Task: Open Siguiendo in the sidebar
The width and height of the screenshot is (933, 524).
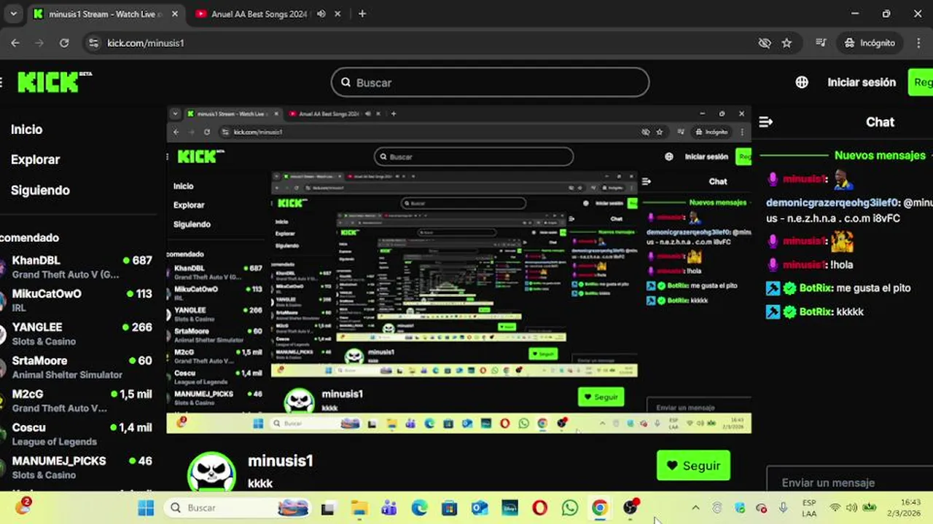Action: 40,190
